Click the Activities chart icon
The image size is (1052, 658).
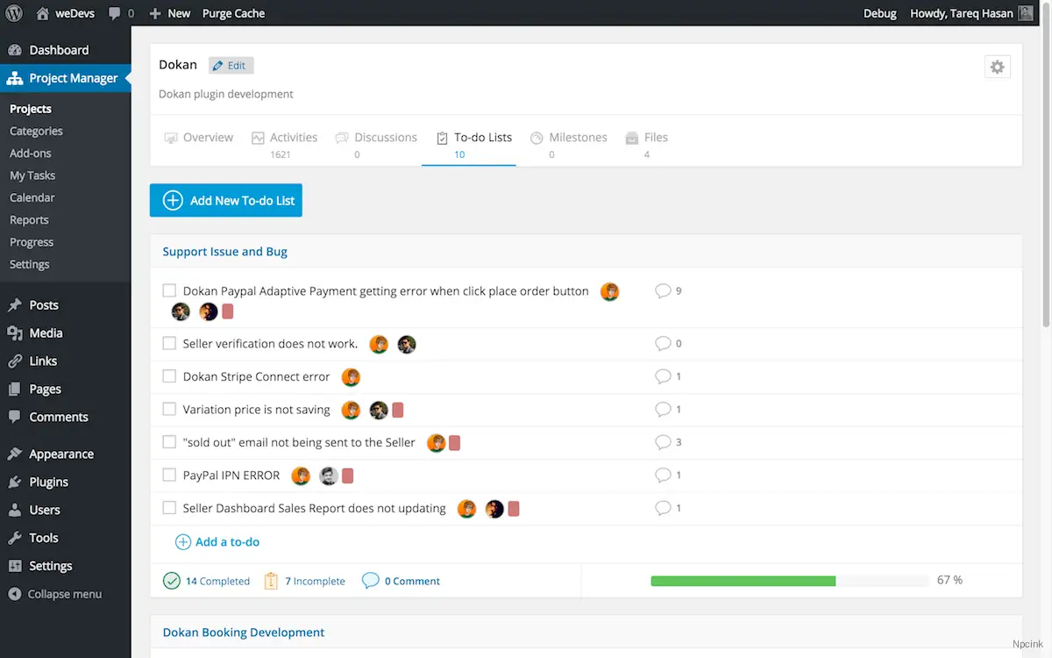point(259,136)
